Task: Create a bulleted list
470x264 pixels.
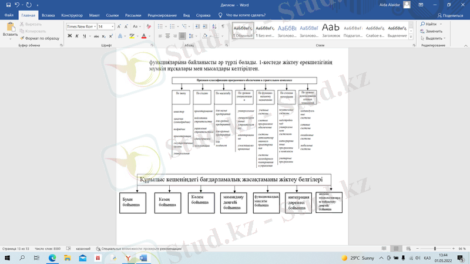Action: 160,26
